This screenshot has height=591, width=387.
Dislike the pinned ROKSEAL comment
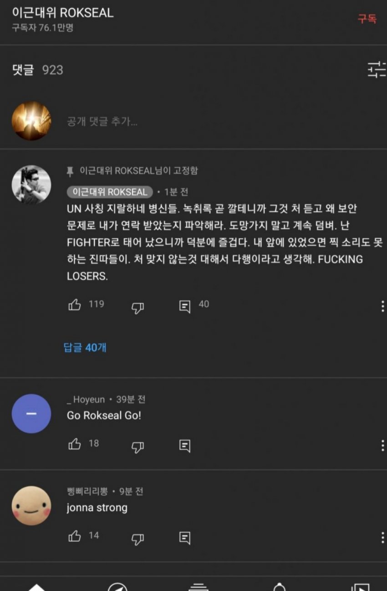[x=137, y=308]
